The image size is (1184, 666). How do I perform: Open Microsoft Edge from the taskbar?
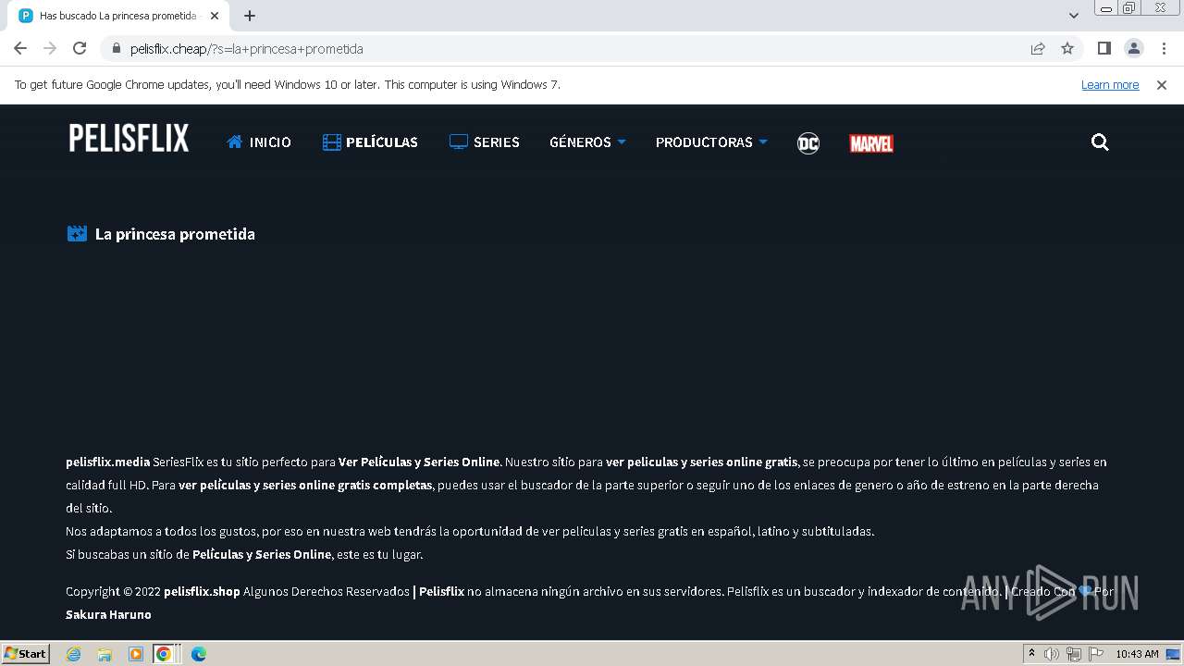199,654
